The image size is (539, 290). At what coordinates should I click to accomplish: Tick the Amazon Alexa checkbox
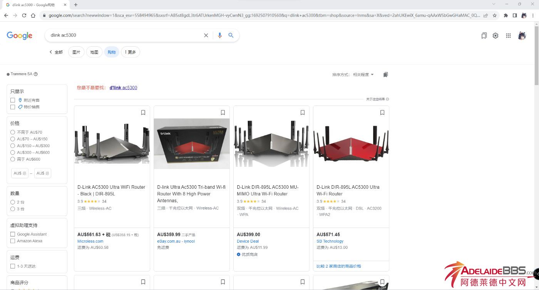[x=13, y=241]
